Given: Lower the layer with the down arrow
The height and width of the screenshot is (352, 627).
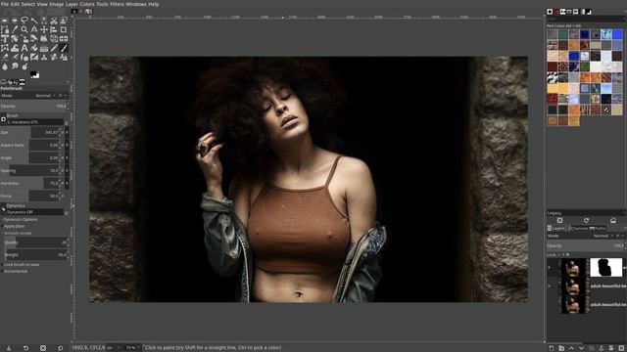Looking at the screenshot, I should pos(581,348).
